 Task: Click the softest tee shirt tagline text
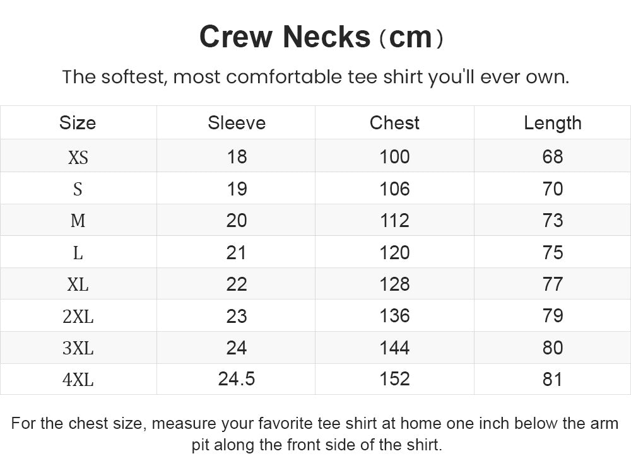(316, 77)
